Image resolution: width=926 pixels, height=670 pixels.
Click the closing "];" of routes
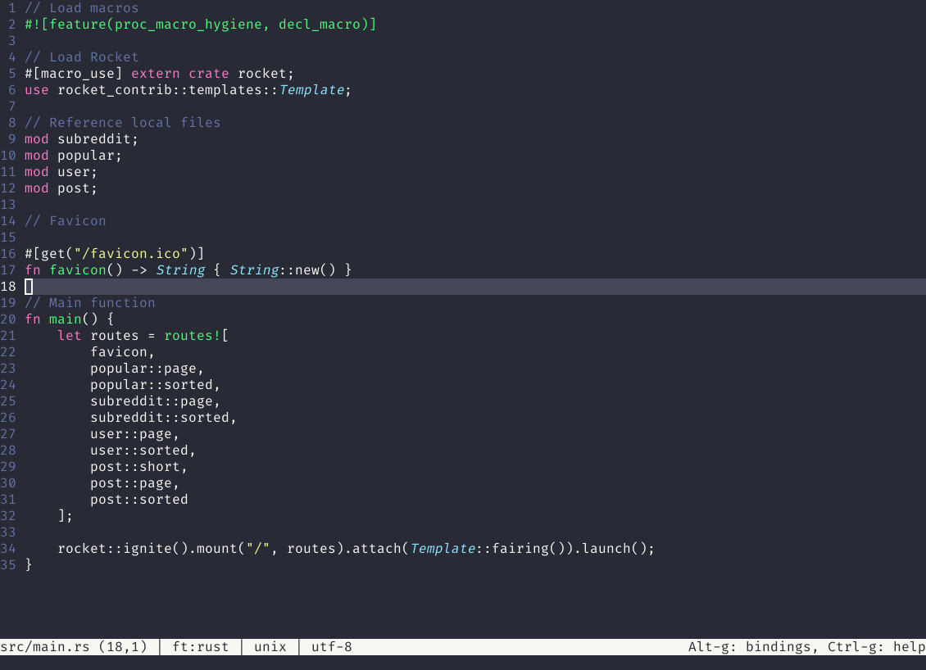click(x=65, y=516)
